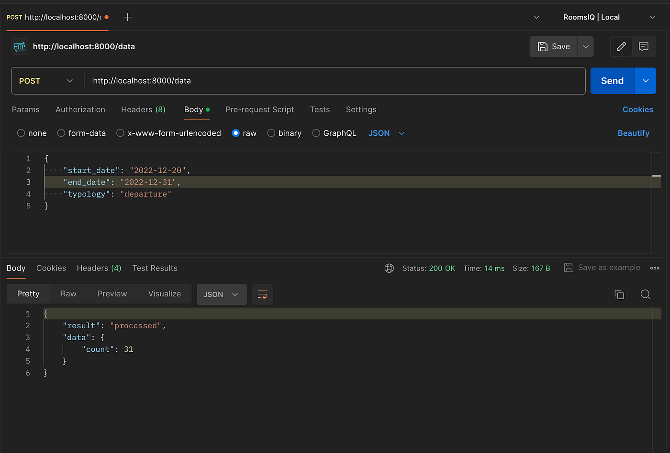The image size is (670, 453).
Task: Click the Cookies link
Action: [637, 109]
